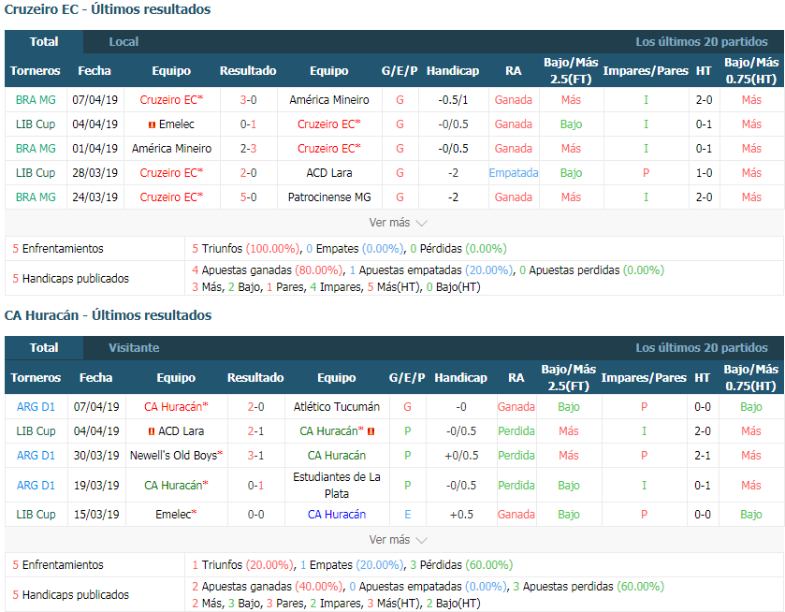Click 4 Apuestas ganadas (80.00%) summary text
Screen dimensions: 785x612
click(268, 270)
